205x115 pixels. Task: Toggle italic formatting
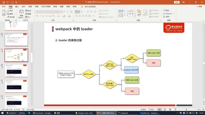(x=40, y=16)
